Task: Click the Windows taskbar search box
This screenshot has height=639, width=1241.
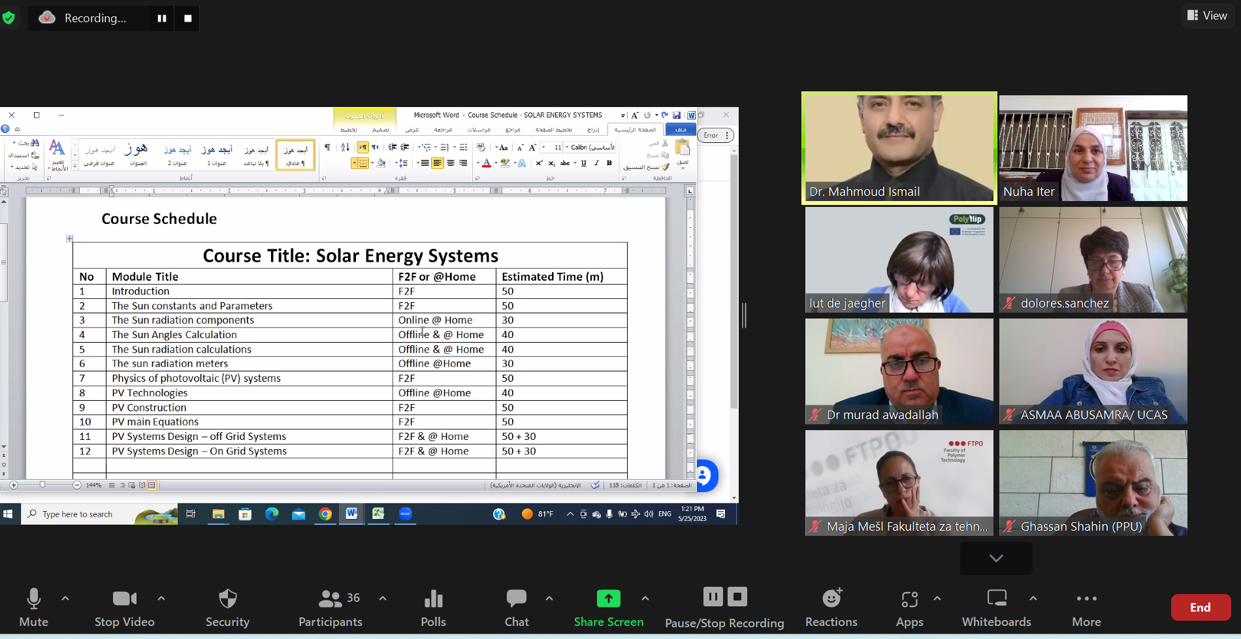Action: click(x=100, y=514)
